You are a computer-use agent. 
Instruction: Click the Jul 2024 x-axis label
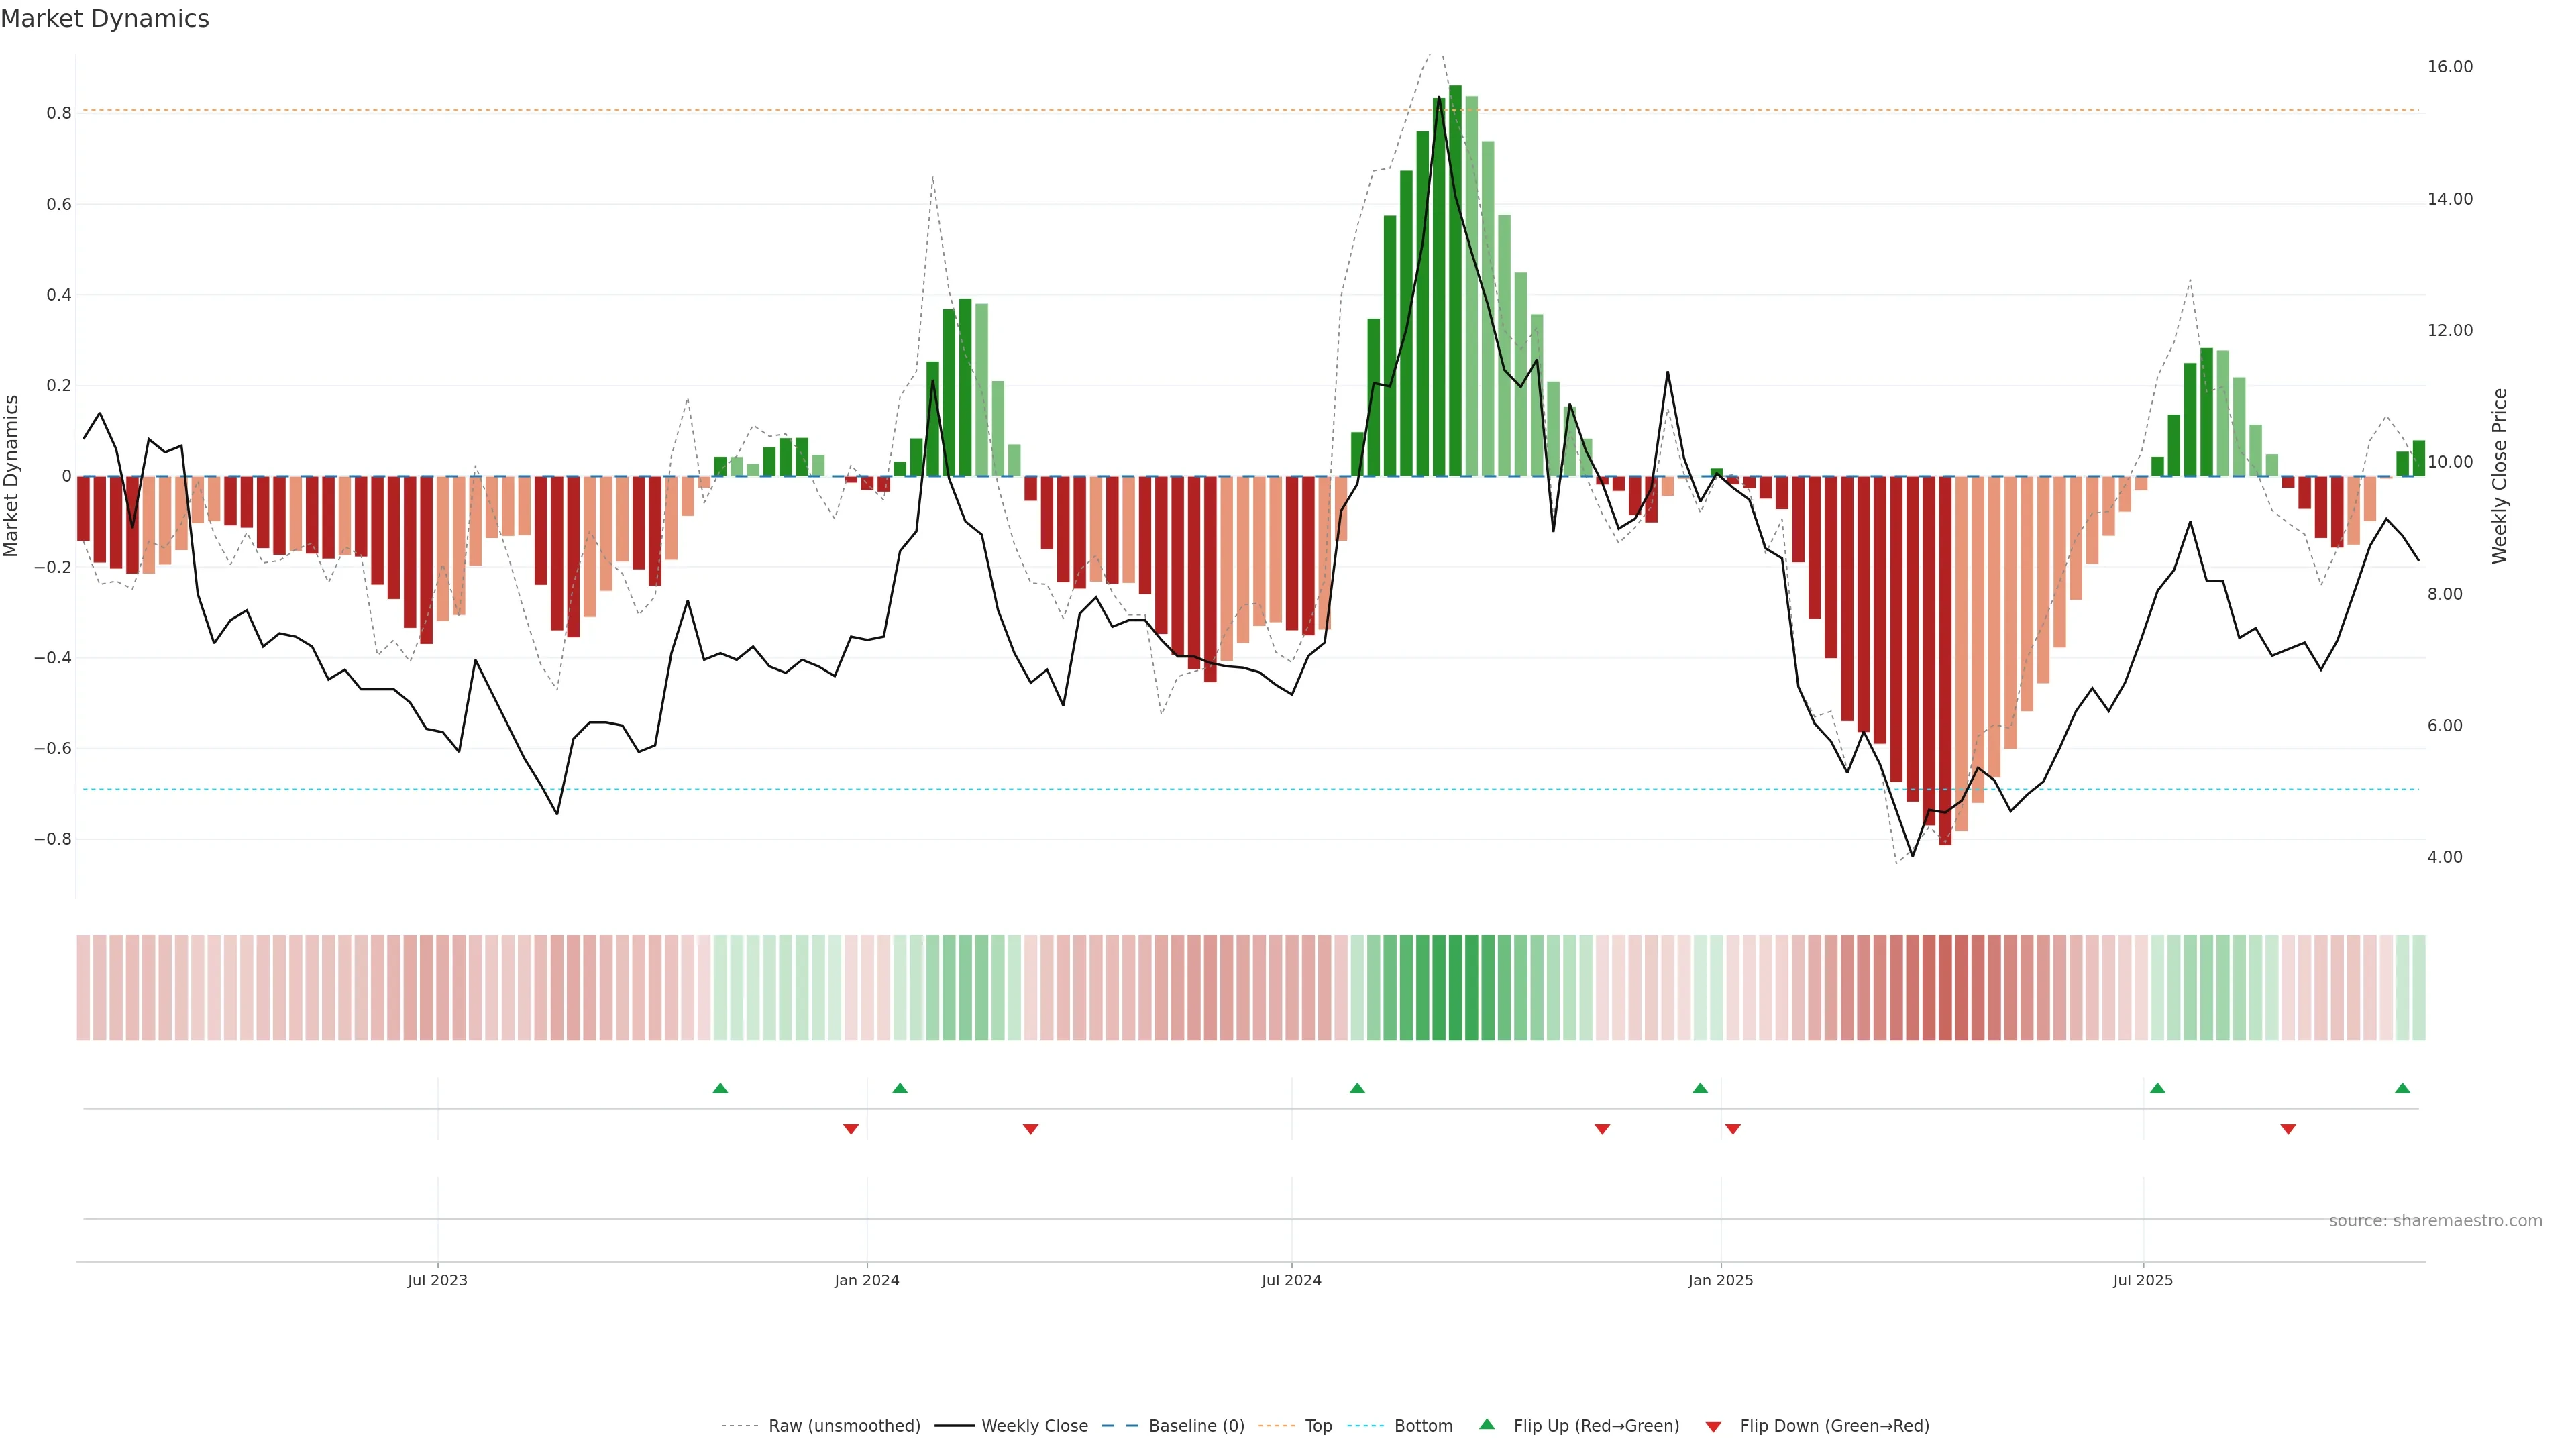point(1291,1280)
